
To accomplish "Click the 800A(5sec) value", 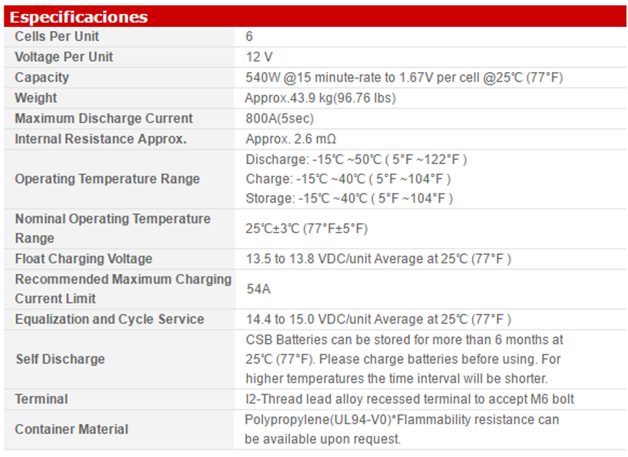I will coord(280,119).
